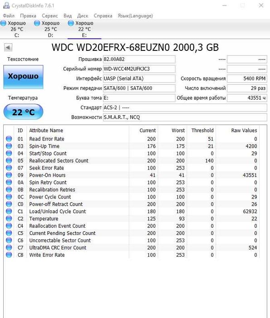Click ID cell C7
270x318 pixels.
coord(20,248)
